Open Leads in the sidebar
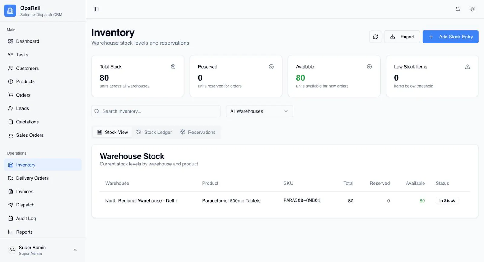The height and width of the screenshot is (262, 484). tap(43, 108)
